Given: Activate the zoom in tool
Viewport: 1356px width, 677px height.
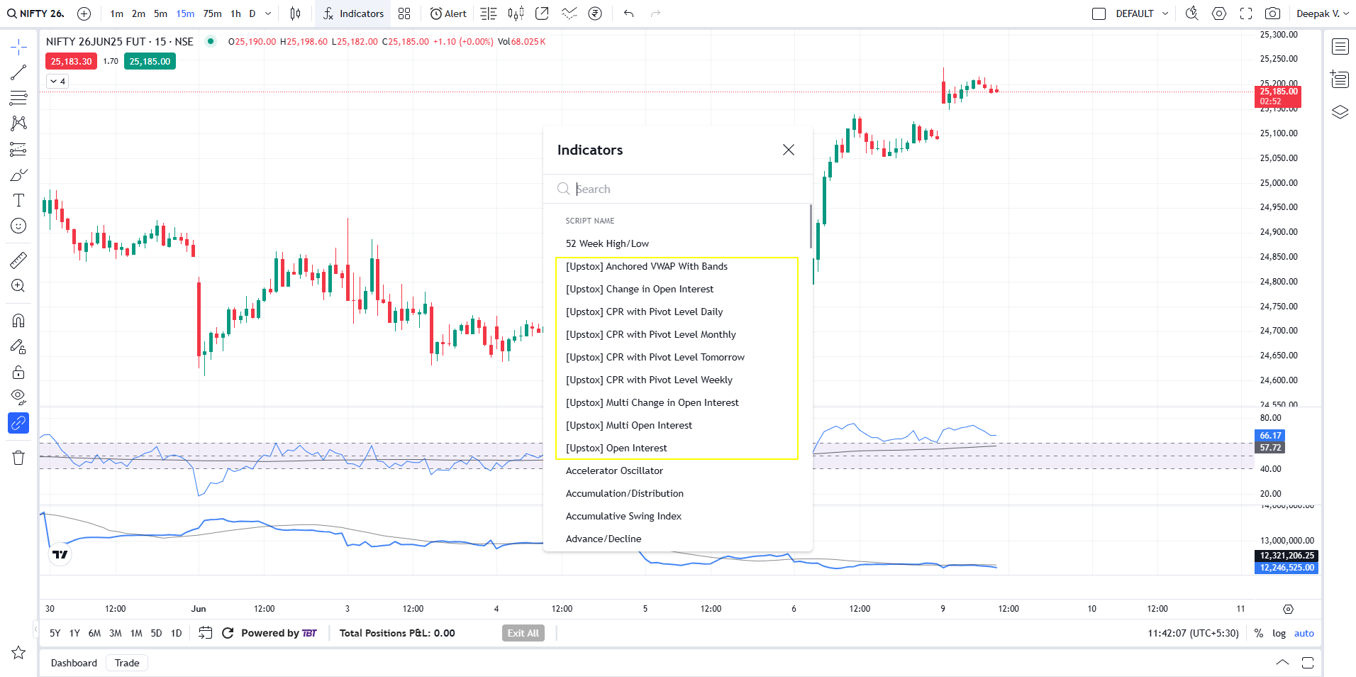Looking at the screenshot, I should 18,285.
